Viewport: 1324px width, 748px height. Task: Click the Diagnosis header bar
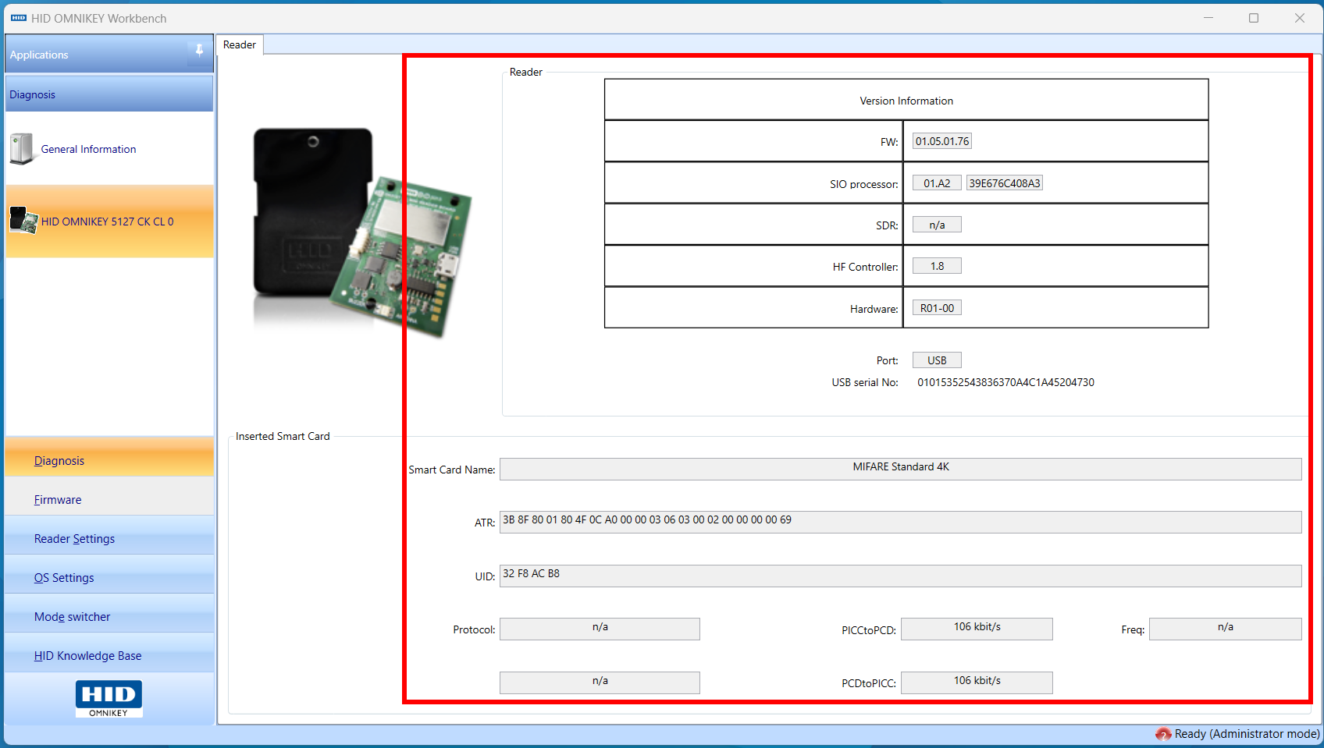coord(109,94)
